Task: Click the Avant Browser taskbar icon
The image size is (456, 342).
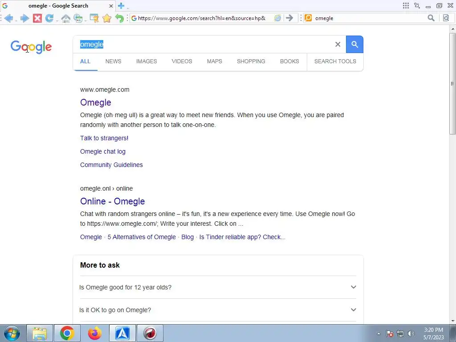Action: [122, 333]
